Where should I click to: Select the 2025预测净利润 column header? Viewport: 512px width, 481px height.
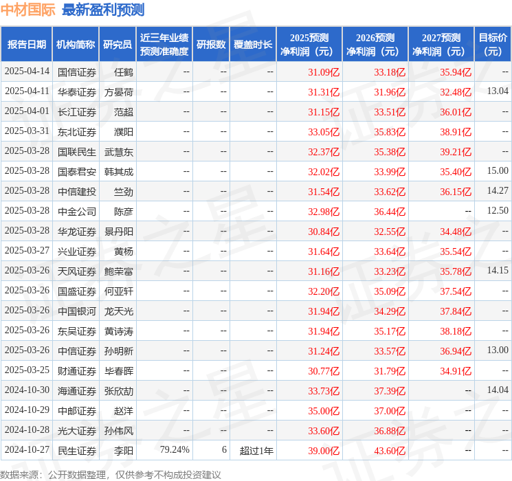pos(309,44)
